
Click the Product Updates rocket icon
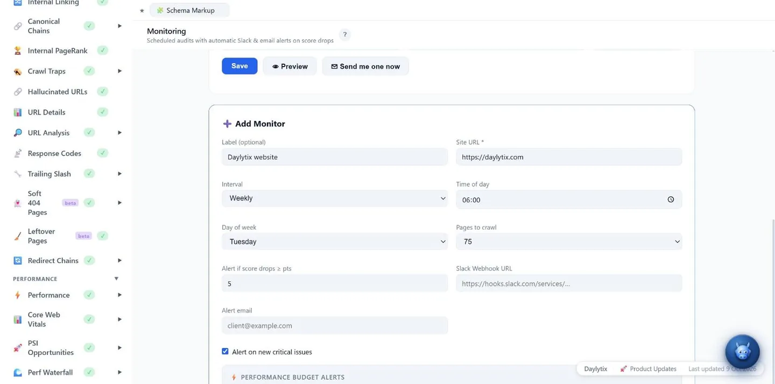pos(623,369)
